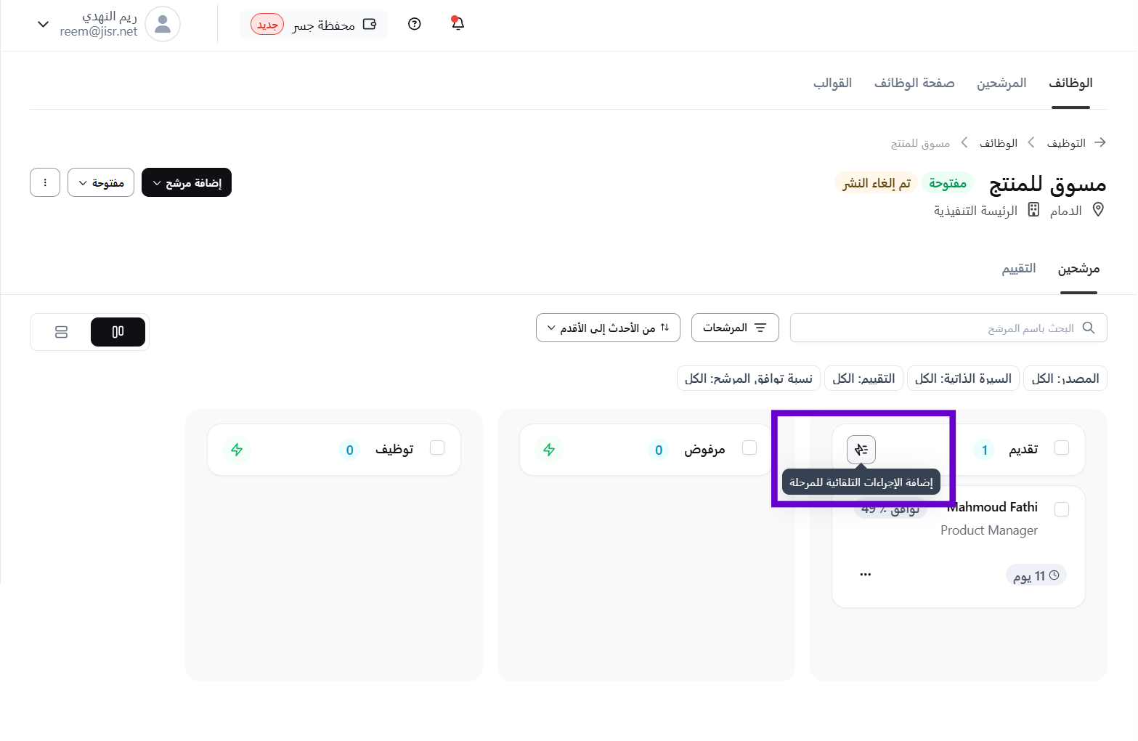
Task: Click the lightning icon in Rejected column
Action: click(549, 450)
